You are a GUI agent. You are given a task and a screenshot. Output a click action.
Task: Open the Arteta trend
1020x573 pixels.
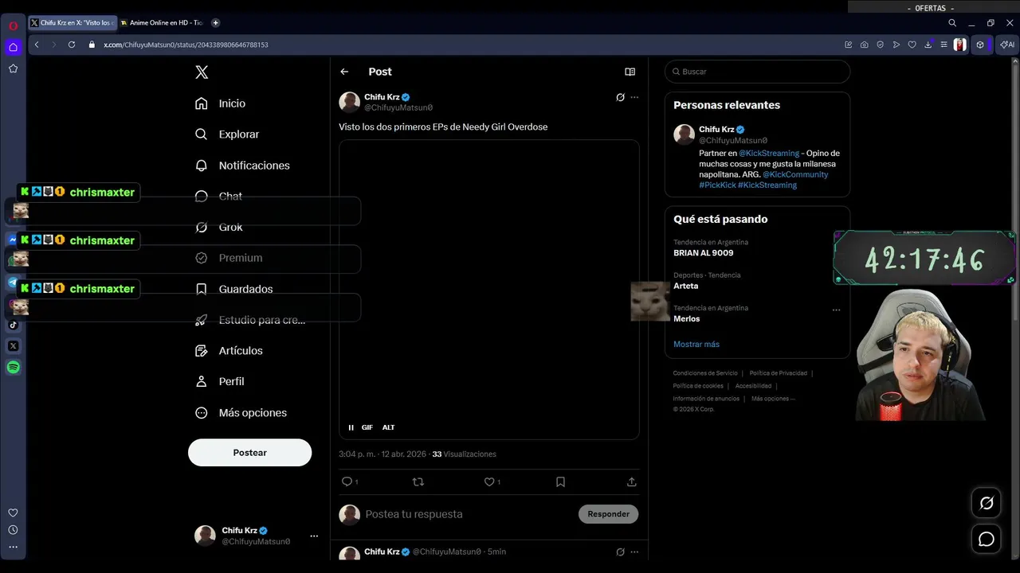685,286
